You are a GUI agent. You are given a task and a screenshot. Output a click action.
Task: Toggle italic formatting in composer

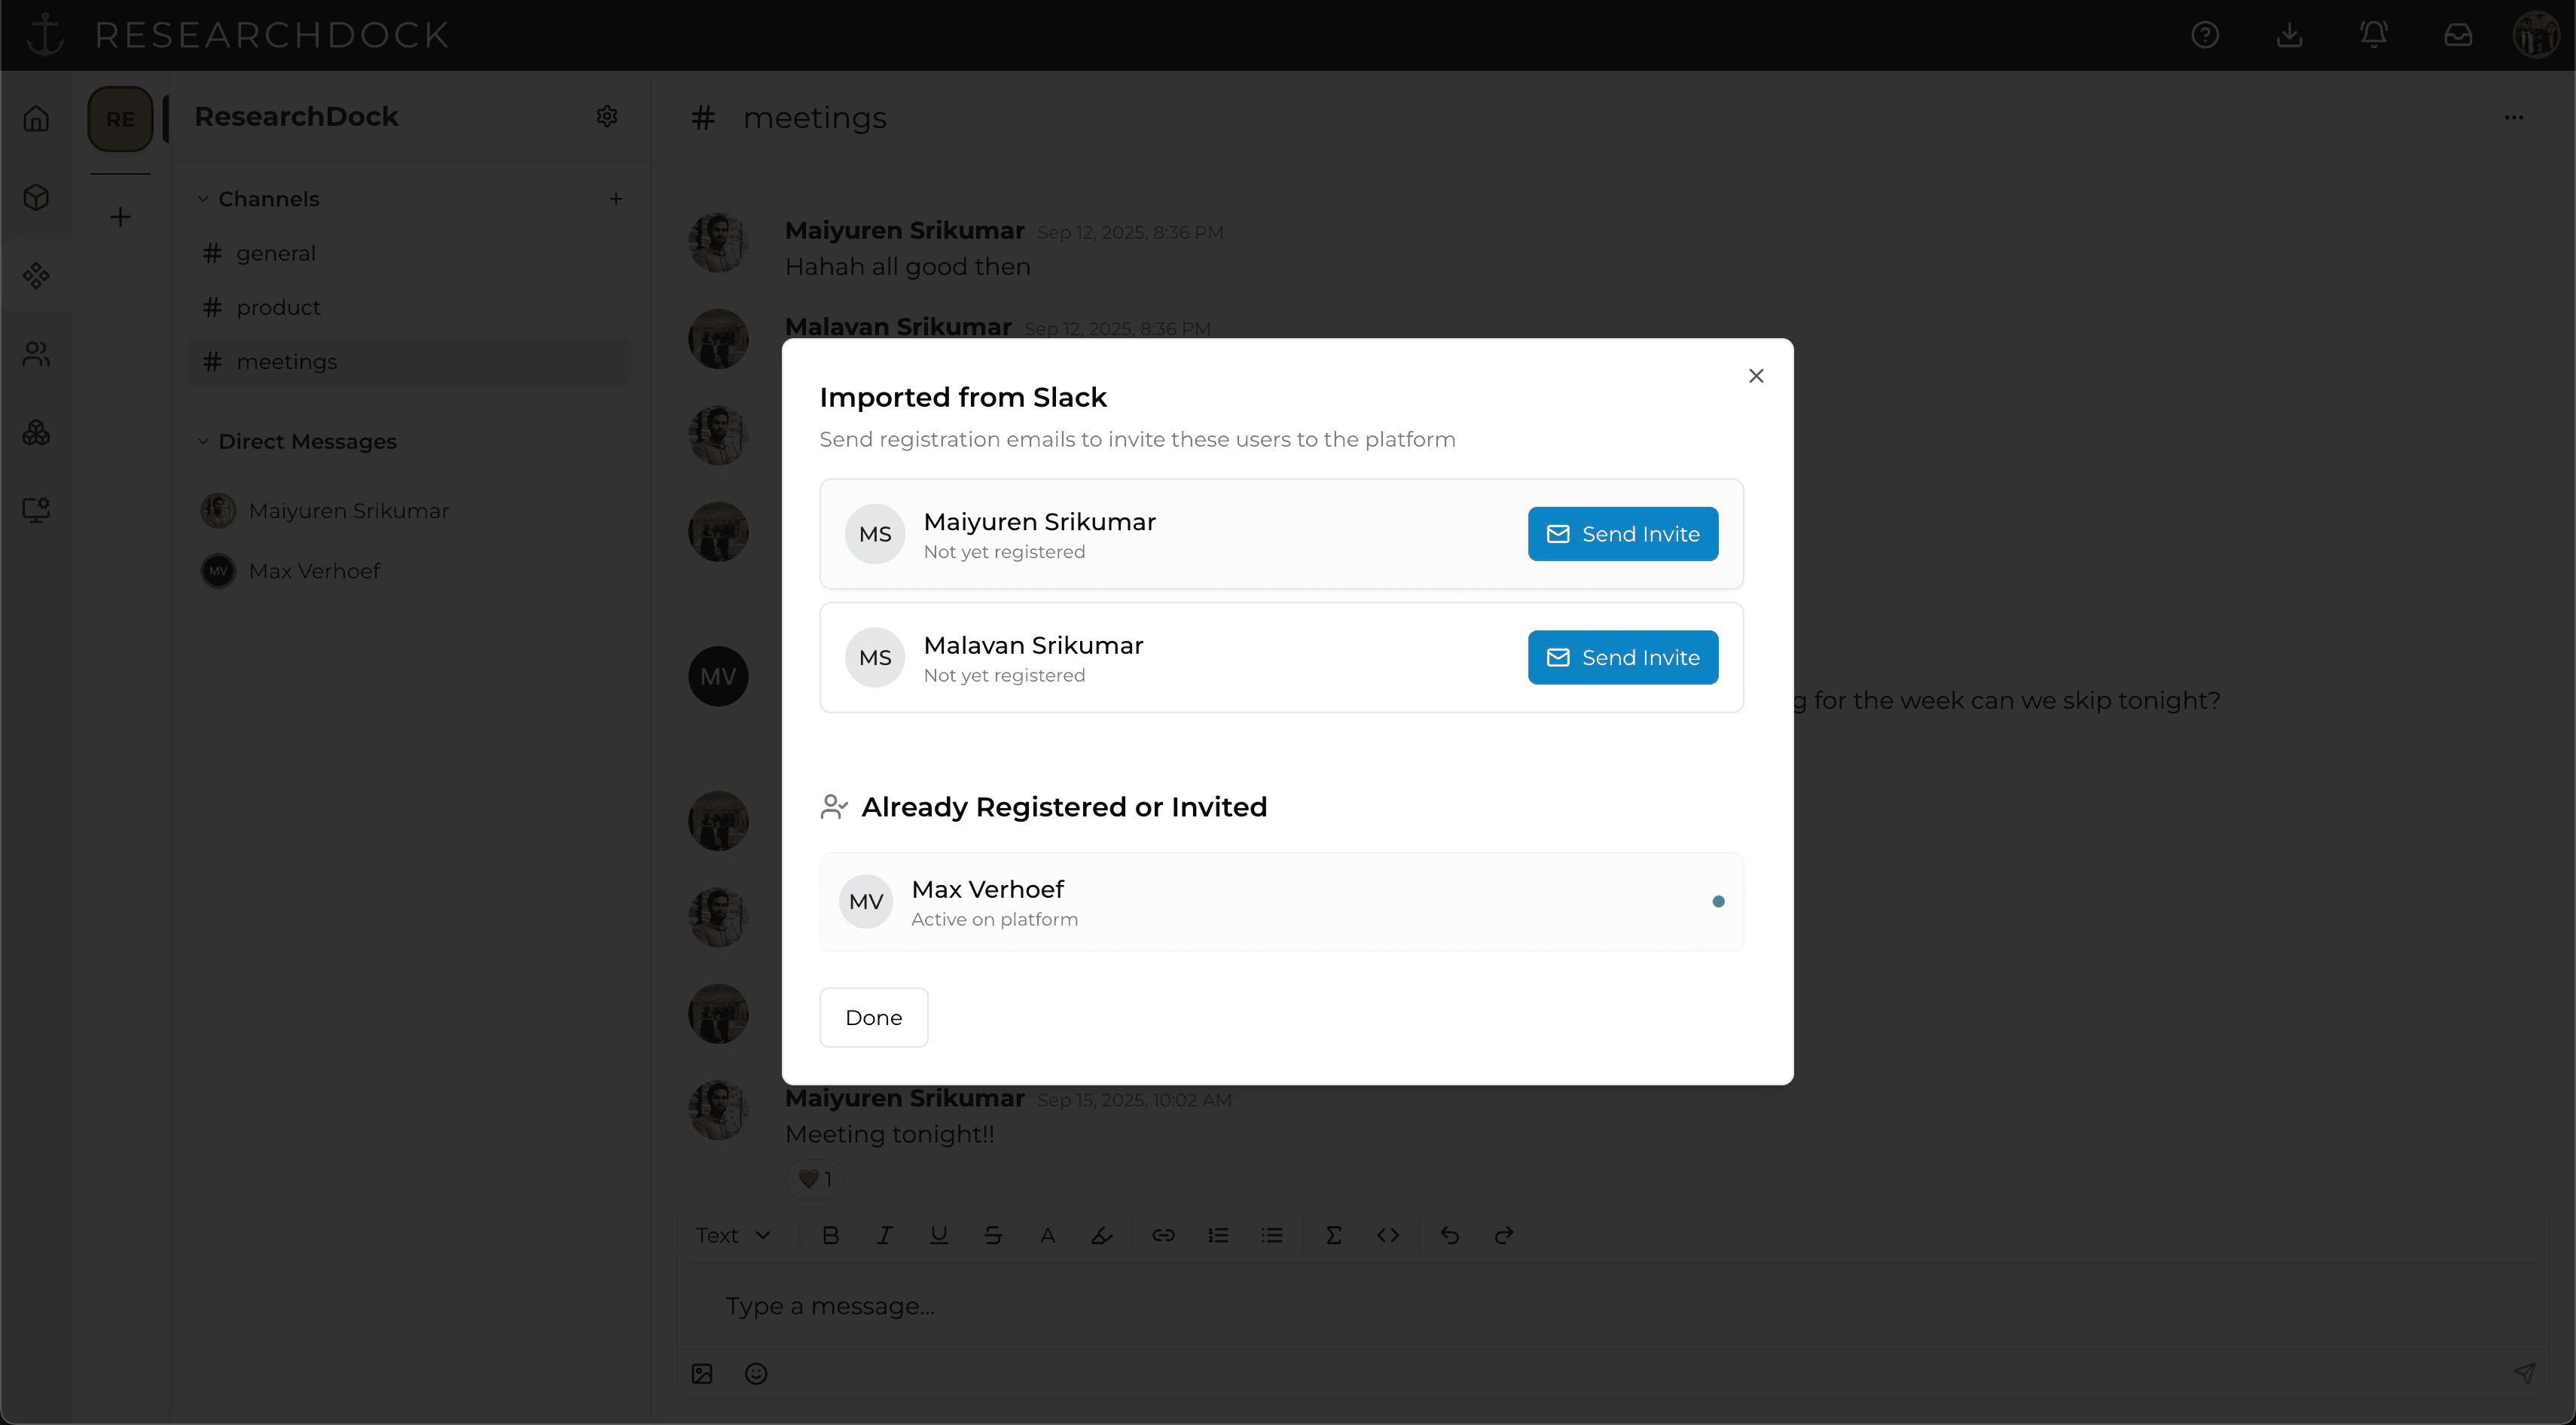pyautogui.click(x=884, y=1235)
